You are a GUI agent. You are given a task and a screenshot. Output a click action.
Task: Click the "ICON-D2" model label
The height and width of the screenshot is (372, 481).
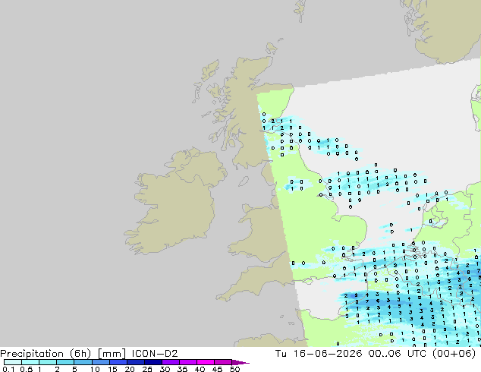[x=155, y=354]
